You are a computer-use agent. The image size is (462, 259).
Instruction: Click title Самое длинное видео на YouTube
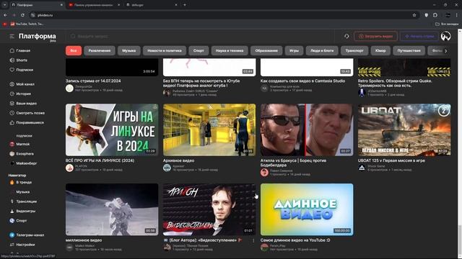[295, 240]
